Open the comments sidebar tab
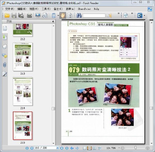155x152 pixels. [5, 56]
